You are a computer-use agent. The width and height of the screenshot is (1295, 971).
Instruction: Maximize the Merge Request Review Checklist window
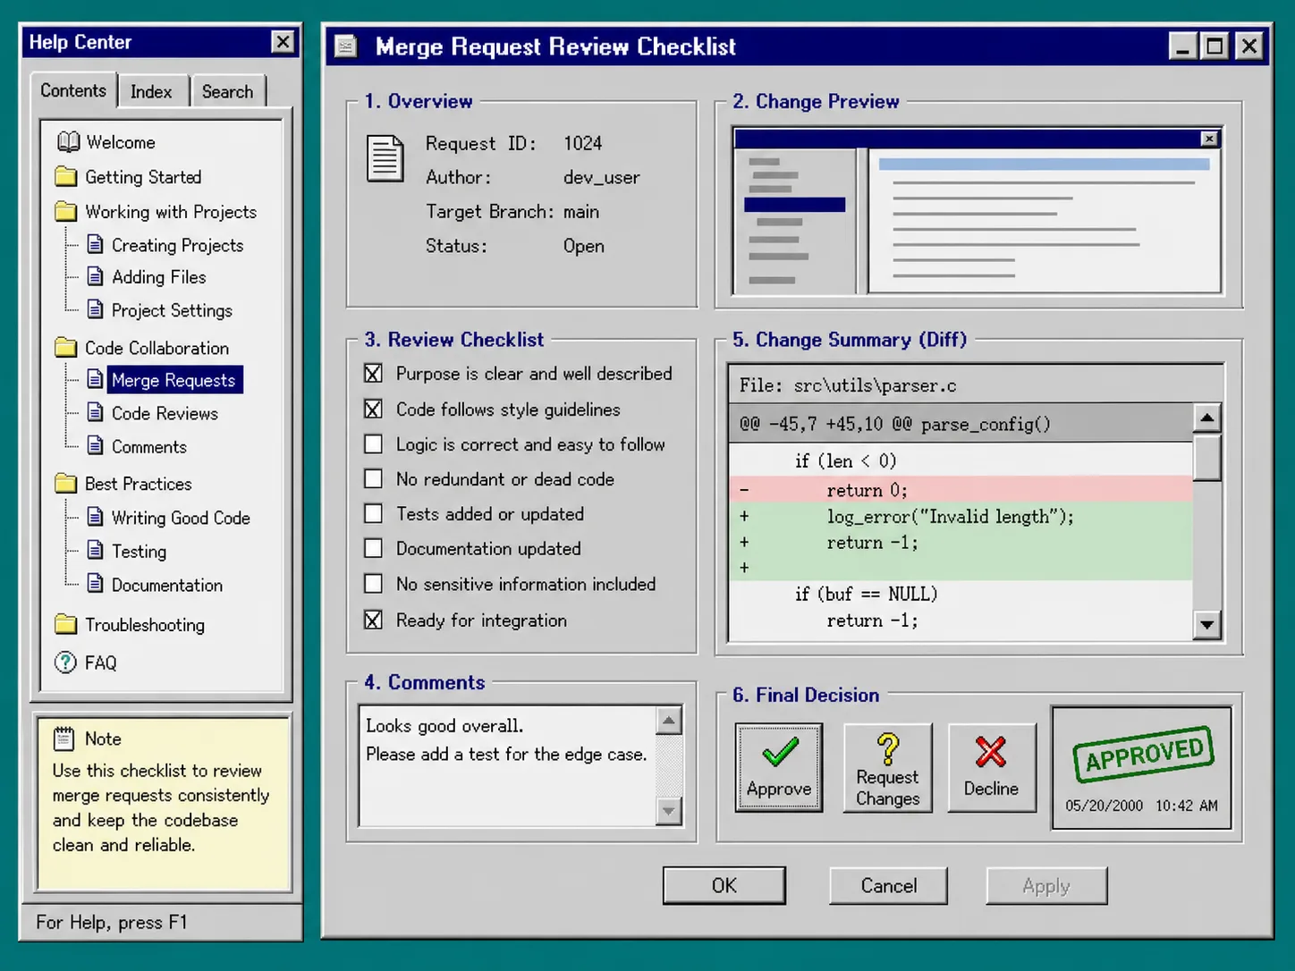point(1215,46)
